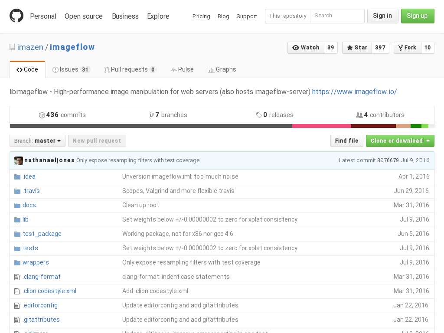Click the This repository search scope label
This screenshot has height=333, width=444.
tap(288, 16)
